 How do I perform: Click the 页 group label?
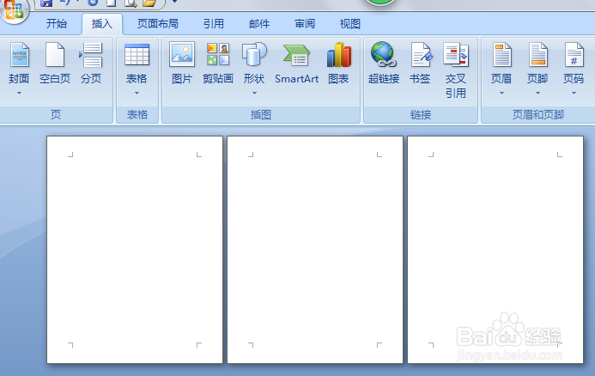56,114
